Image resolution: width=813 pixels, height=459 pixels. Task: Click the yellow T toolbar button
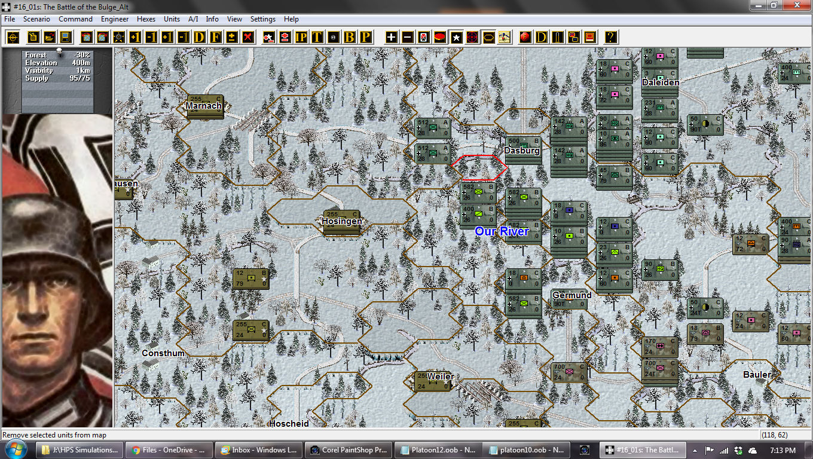pos(317,37)
